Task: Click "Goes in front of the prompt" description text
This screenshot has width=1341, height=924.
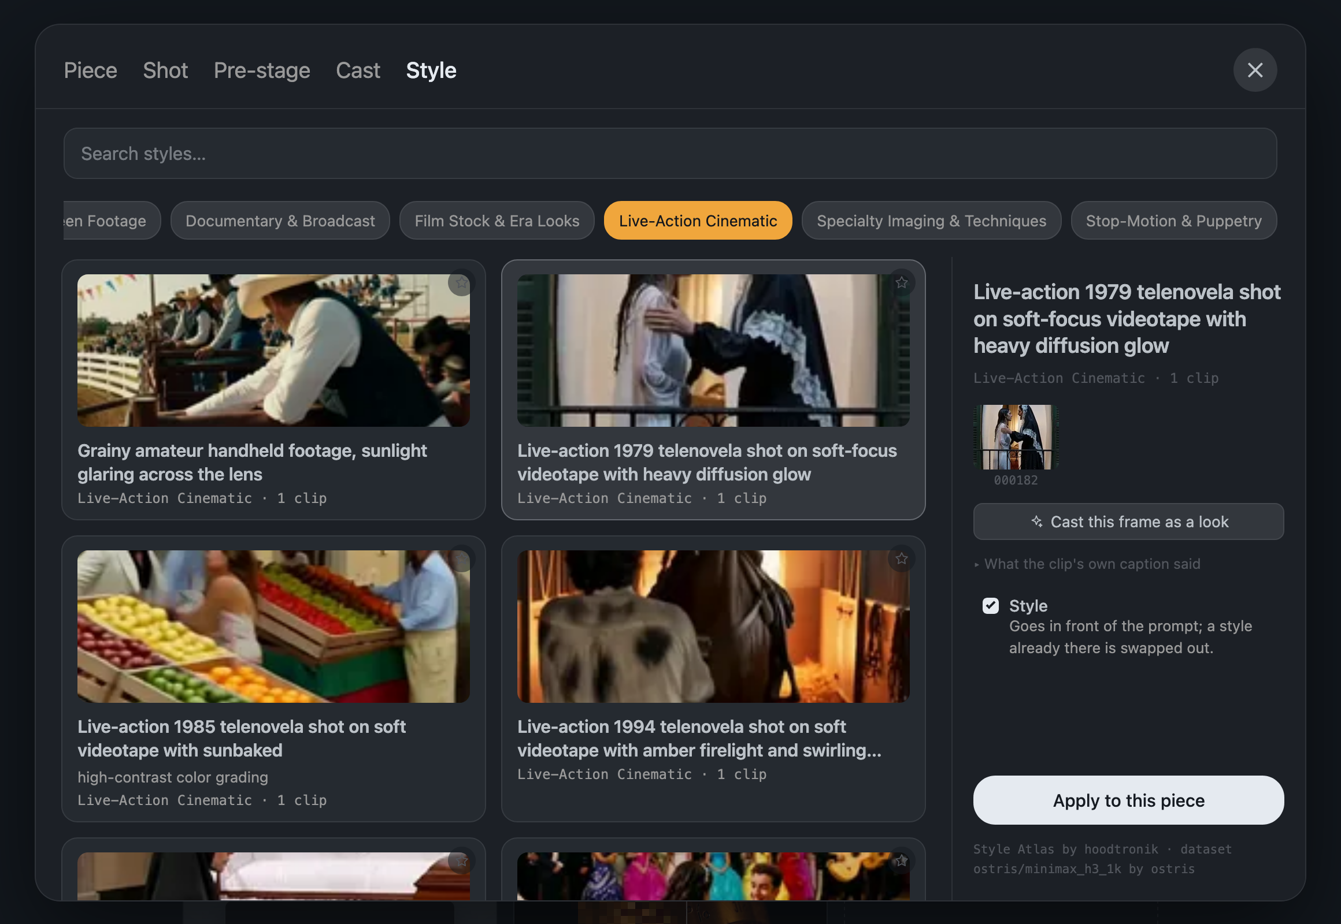Action: click(x=1131, y=637)
